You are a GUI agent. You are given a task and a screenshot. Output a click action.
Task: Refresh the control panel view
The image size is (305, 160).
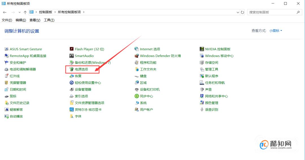[242, 12]
